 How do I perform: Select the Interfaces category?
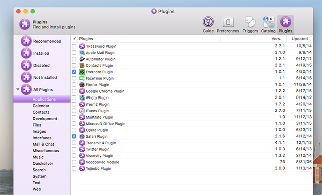pos(42,138)
